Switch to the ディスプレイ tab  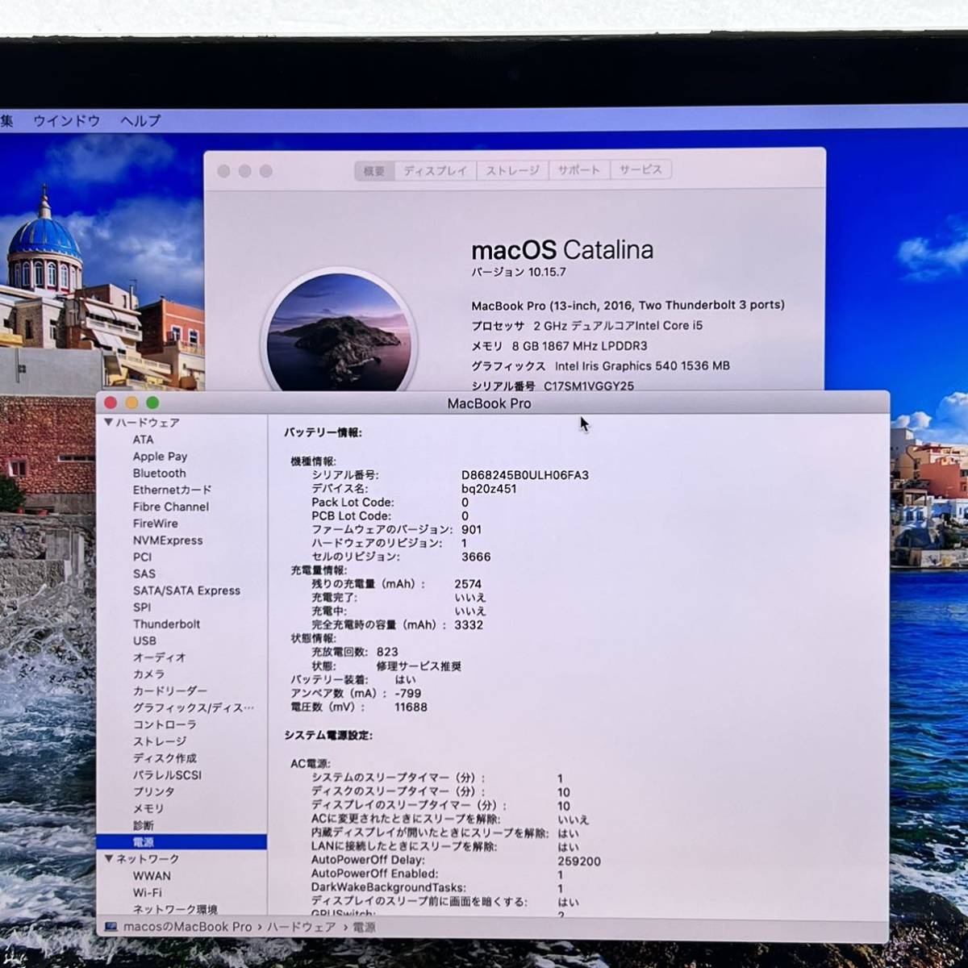tap(436, 171)
